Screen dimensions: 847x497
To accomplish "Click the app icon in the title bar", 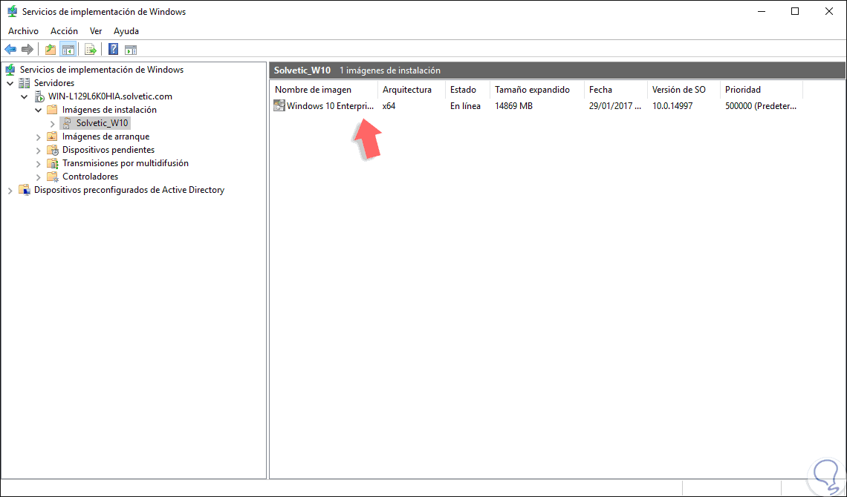I will (12, 11).
